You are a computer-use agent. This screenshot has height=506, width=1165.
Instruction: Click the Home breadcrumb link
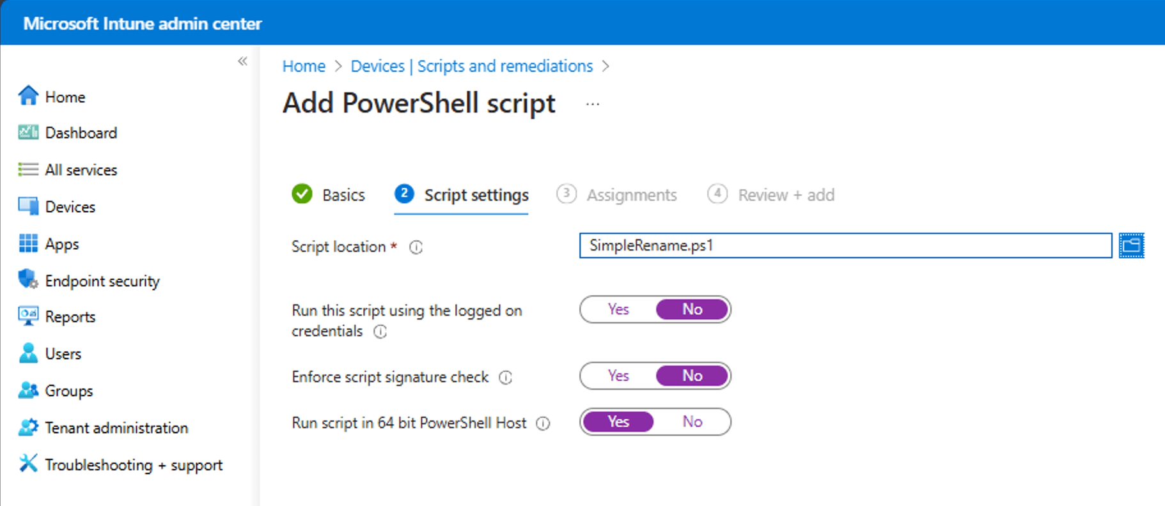click(304, 66)
